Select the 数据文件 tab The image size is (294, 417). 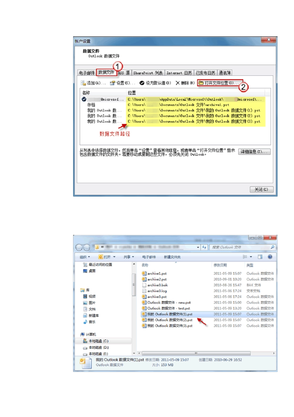pos(106,73)
